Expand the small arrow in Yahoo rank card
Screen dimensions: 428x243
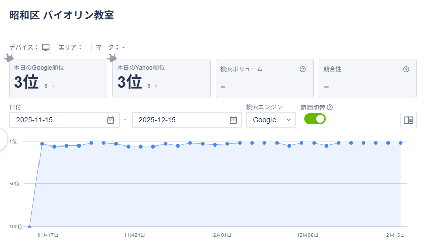(157, 86)
